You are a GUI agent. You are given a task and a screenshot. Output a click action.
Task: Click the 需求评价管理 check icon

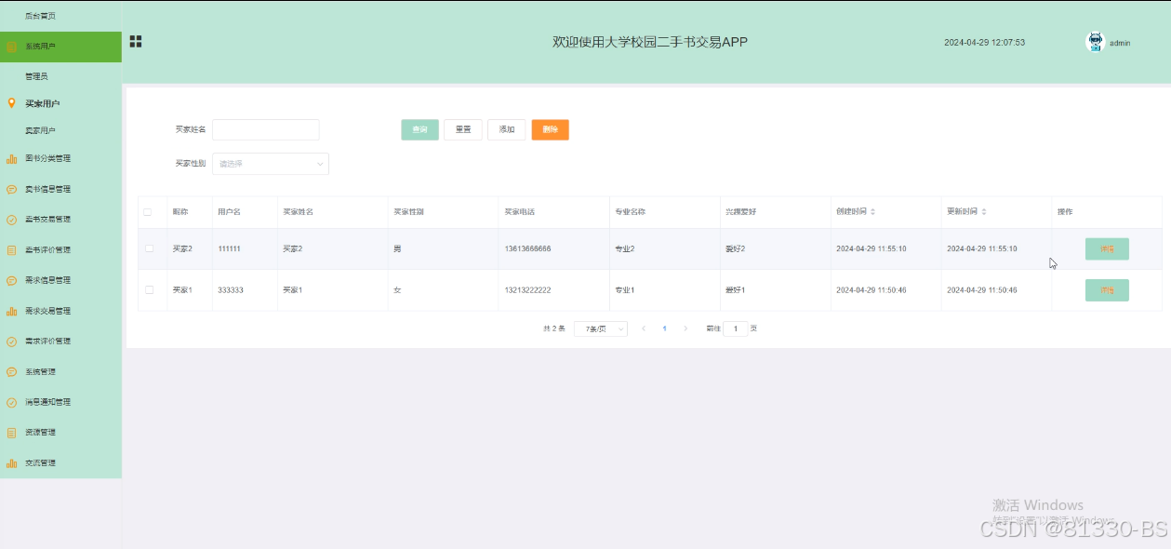pos(12,341)
